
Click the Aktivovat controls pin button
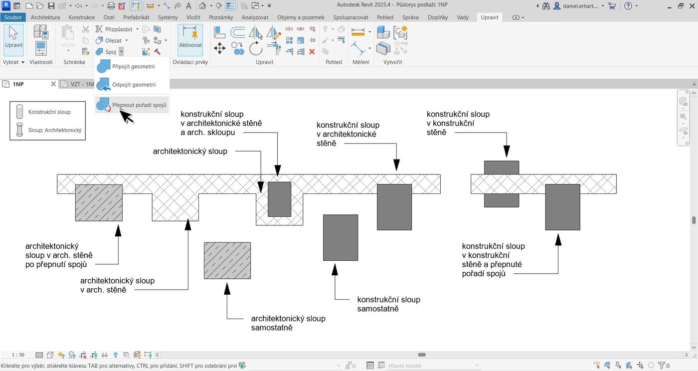coord(190,39)
